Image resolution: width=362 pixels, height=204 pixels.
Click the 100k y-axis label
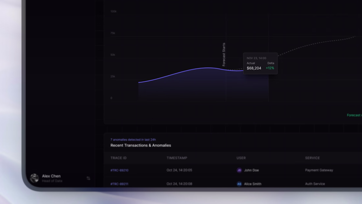(113, 11)
